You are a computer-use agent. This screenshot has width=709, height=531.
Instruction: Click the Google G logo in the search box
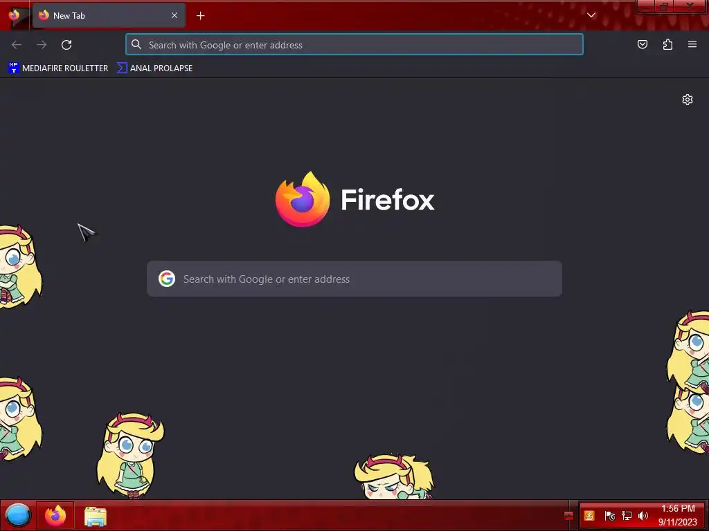[167, 279]
